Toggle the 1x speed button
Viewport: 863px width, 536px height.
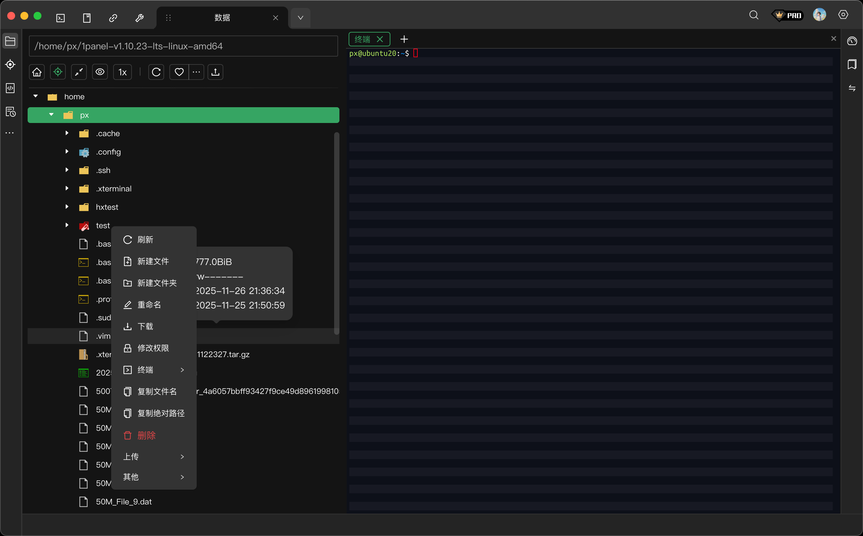tap(122, 72)
